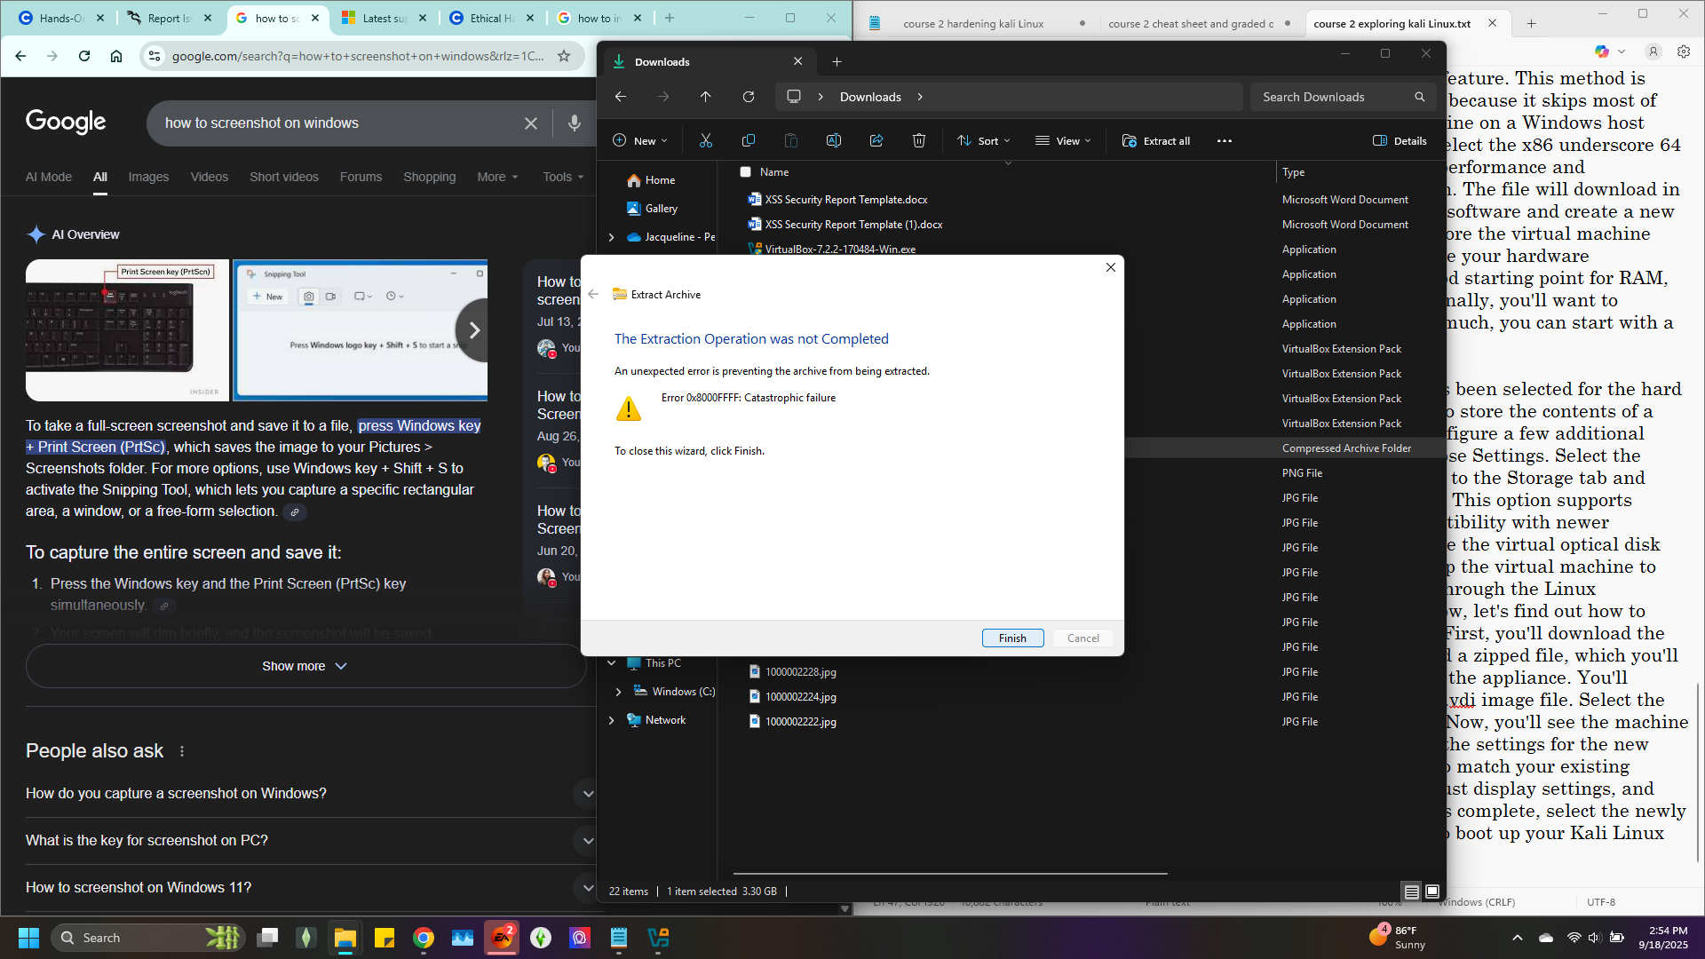The width and height of the screenshot is (1705, 959).
Task: Click the See more options ellipsis
Action: coord(1225,141)
